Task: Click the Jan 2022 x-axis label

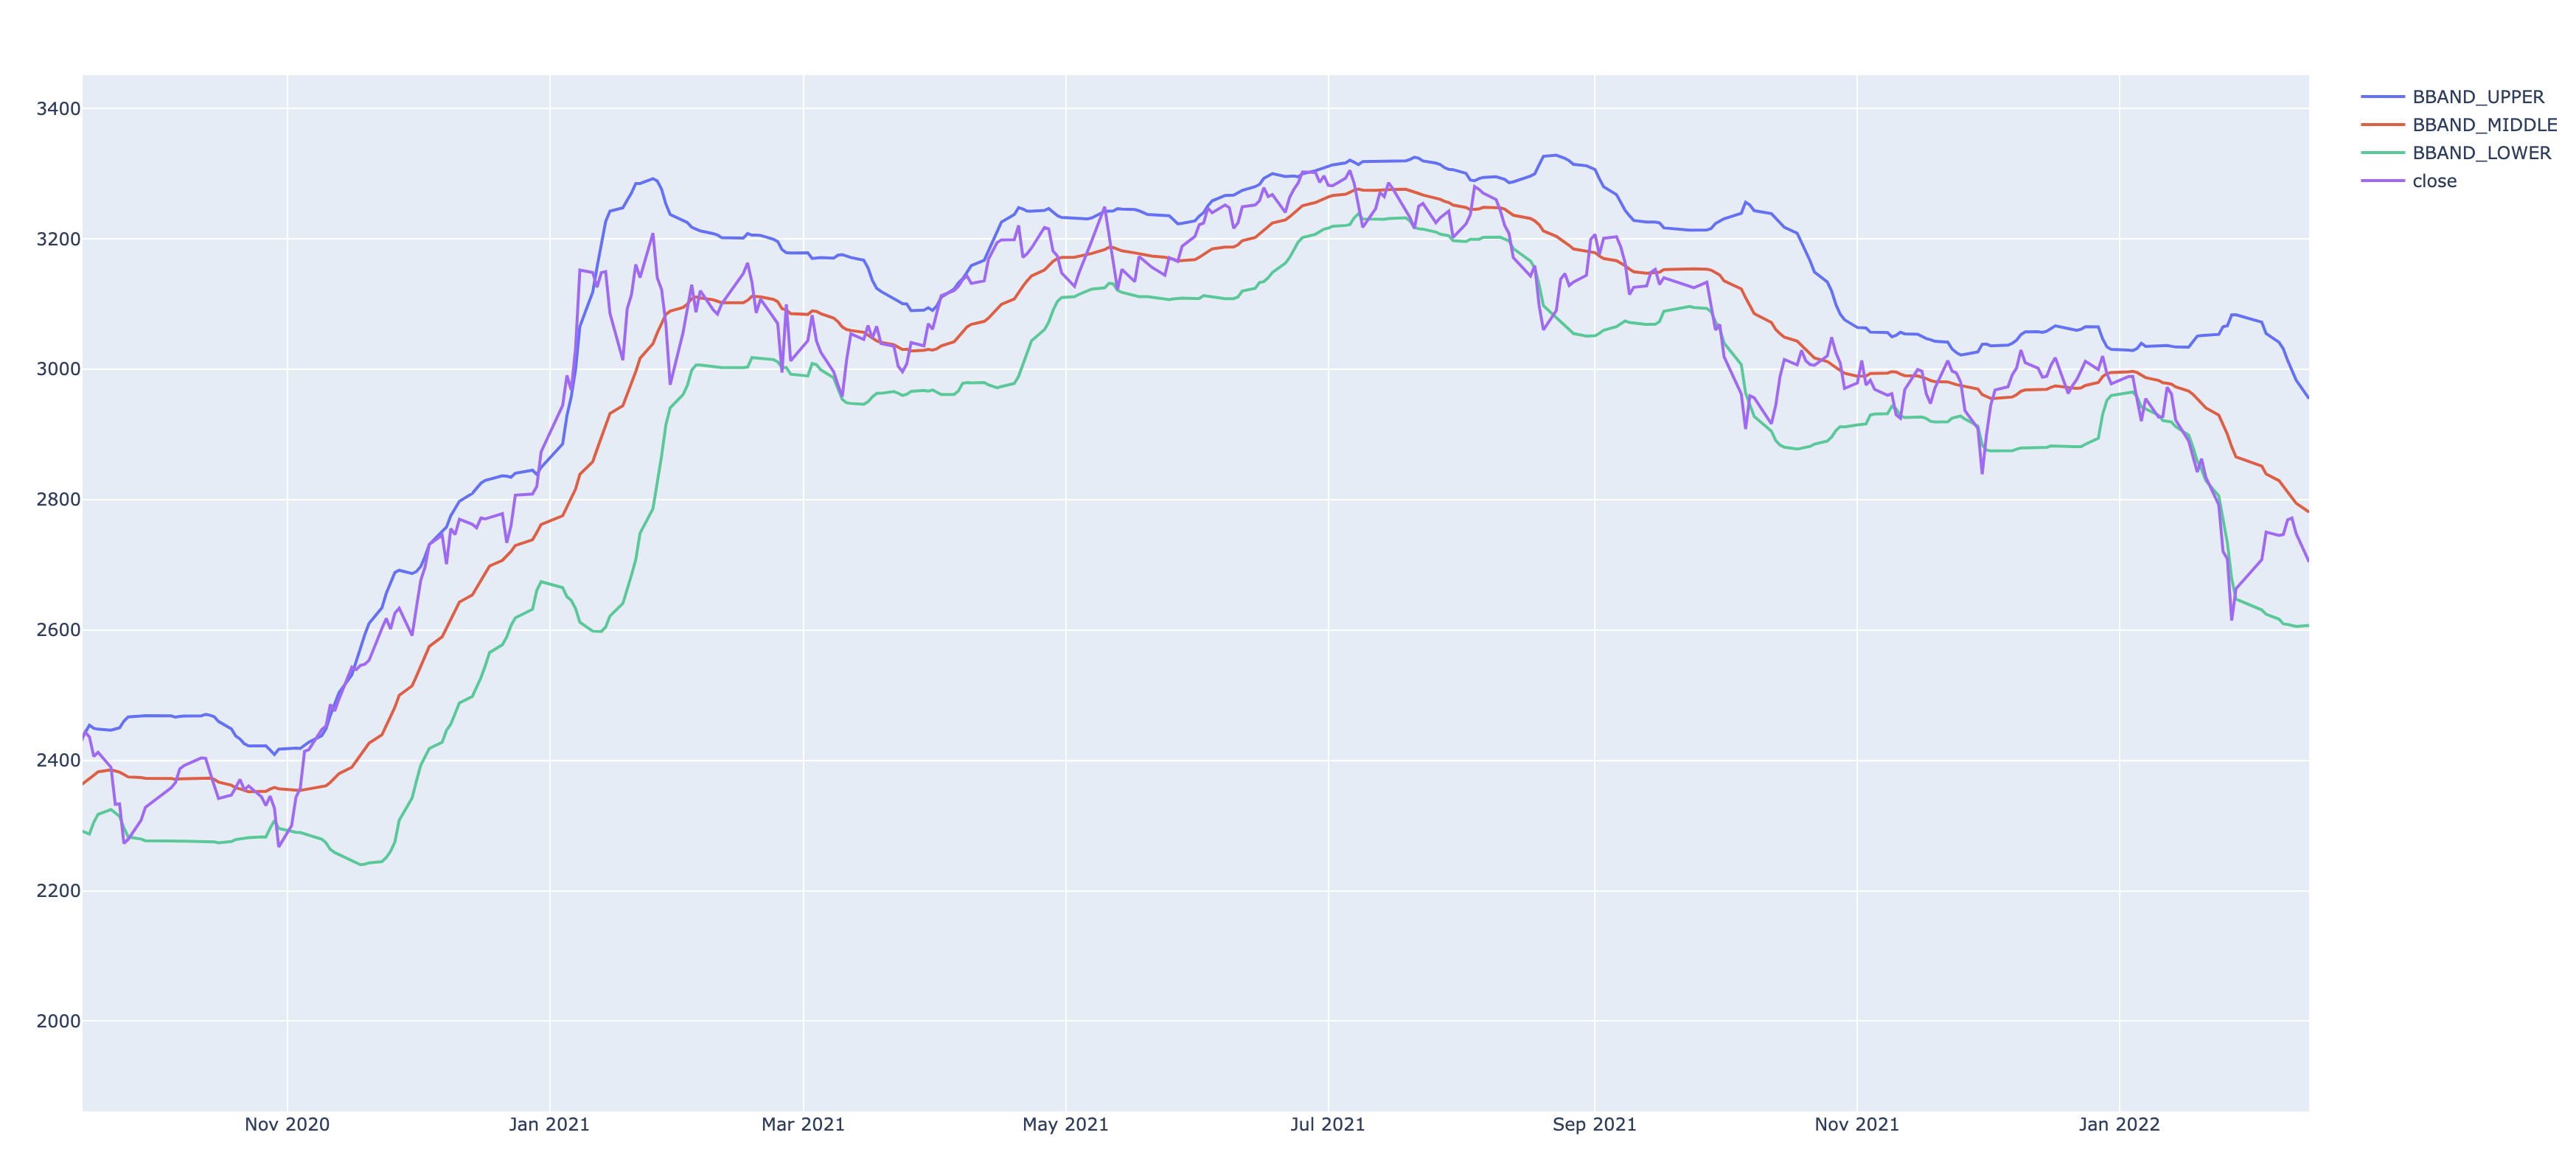Action: 2119,1124
